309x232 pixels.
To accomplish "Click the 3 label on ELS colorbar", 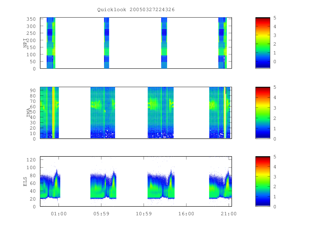I will pos(275,177).
